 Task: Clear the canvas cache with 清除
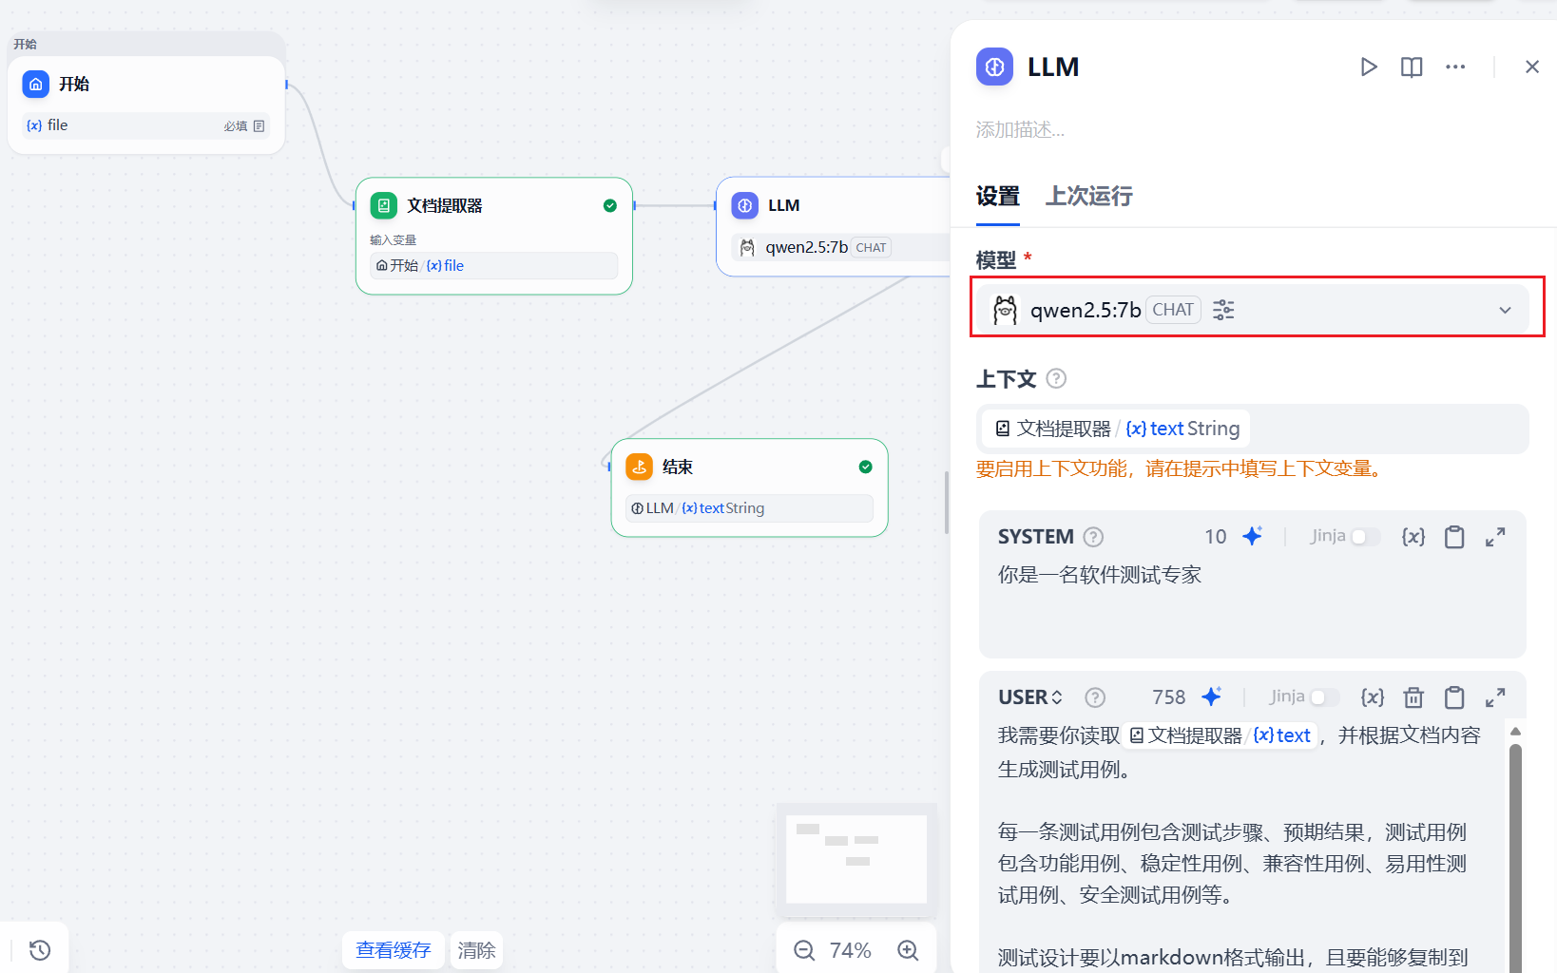(x=476, y=950)
